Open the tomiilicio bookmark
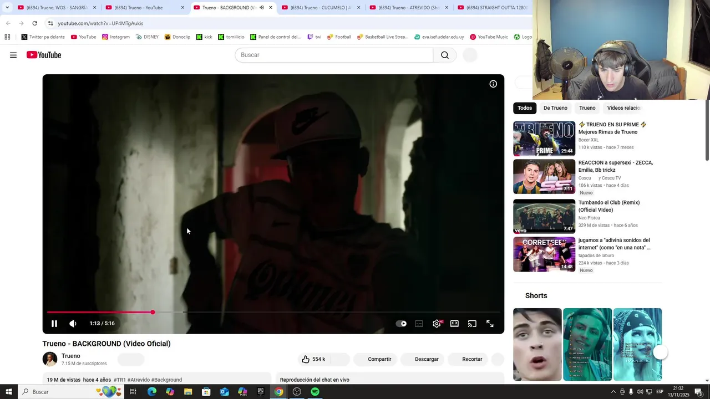Viewport: 710px width, 399px height. pos(231,37)
